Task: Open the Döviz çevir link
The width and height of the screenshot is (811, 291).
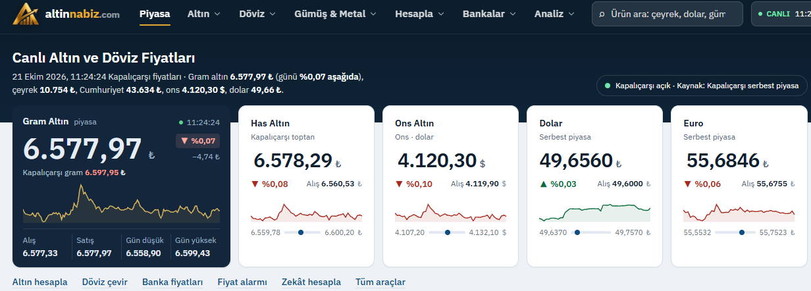Action: click(105, 282)
